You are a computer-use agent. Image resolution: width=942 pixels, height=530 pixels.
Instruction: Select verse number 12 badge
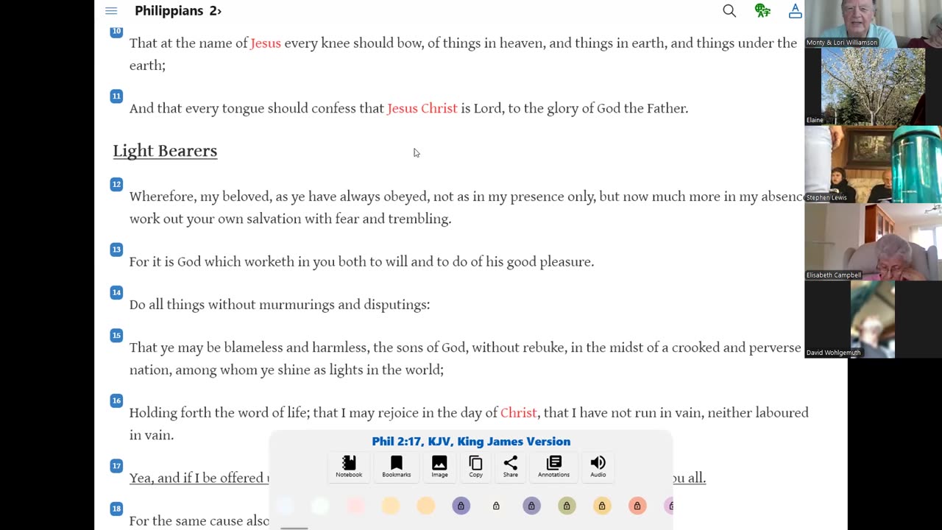tap(116, 184)
